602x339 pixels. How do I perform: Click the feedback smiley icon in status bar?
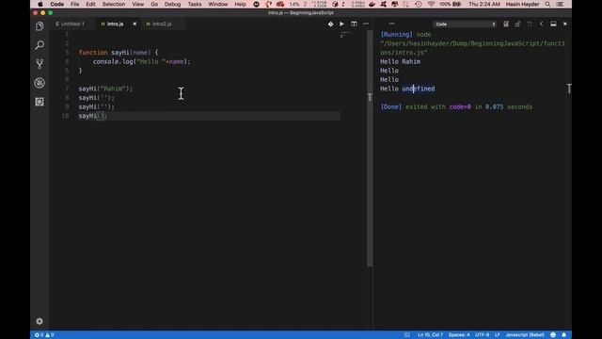tap(553, 335)
